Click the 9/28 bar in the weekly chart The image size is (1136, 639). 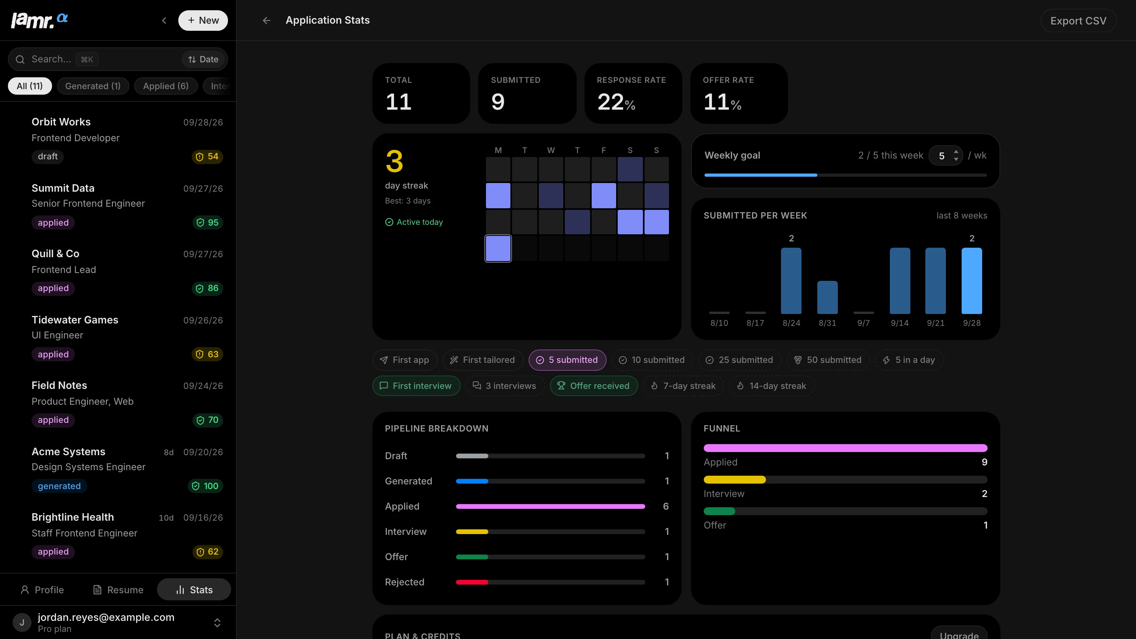click(972, 280)
